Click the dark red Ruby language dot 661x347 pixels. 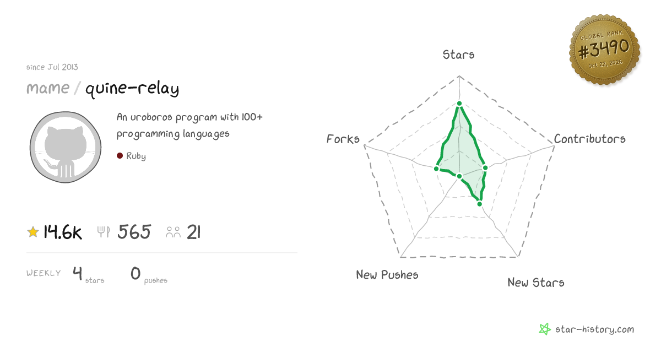(120, 156)
